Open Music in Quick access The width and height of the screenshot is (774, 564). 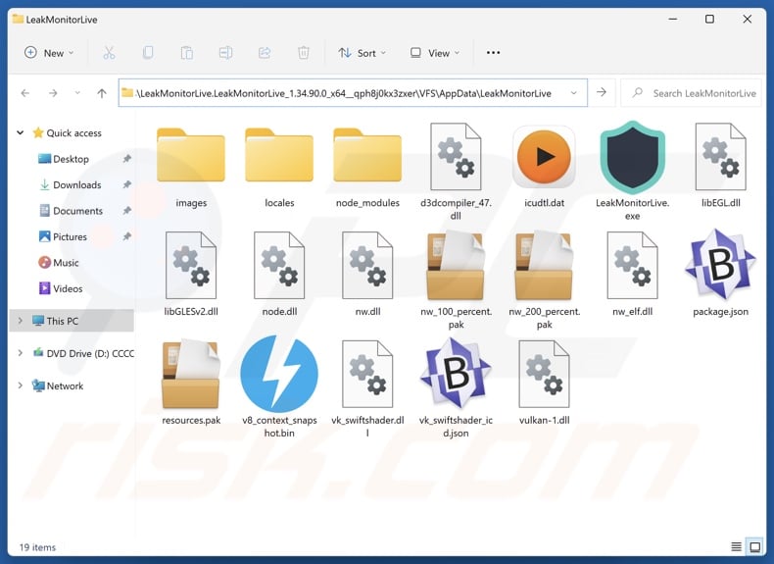[58, 263]
